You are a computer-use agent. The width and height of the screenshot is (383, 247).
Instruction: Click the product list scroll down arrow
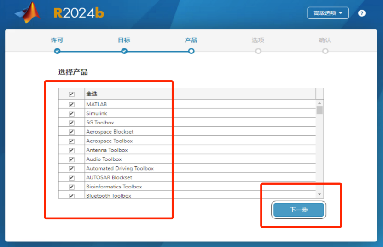tap(319, 194)
